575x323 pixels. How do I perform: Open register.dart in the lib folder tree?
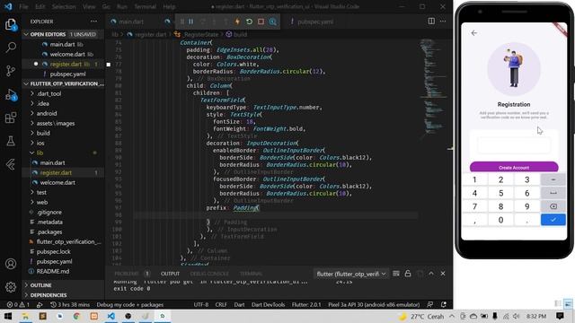56,172
